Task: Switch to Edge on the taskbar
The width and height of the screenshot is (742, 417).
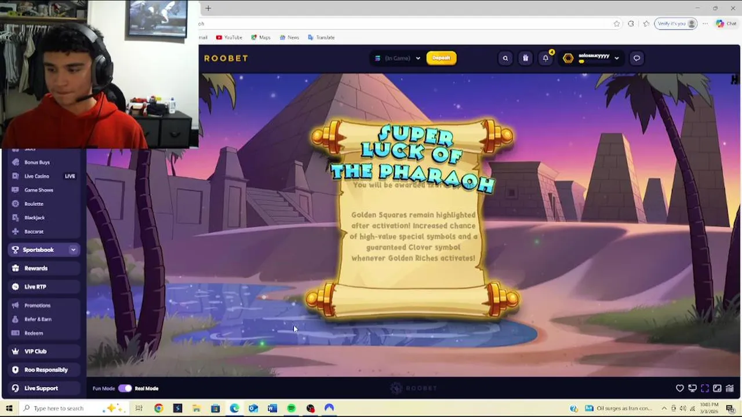Action: tap(234, 408)
